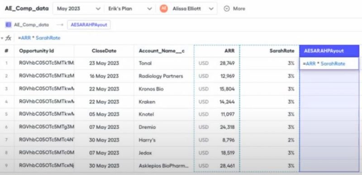Click the Opportunity Id RGVhbC05OTc5MTk1M cell
The width and height of the screenshot is (362, 175).
[44, 63]
